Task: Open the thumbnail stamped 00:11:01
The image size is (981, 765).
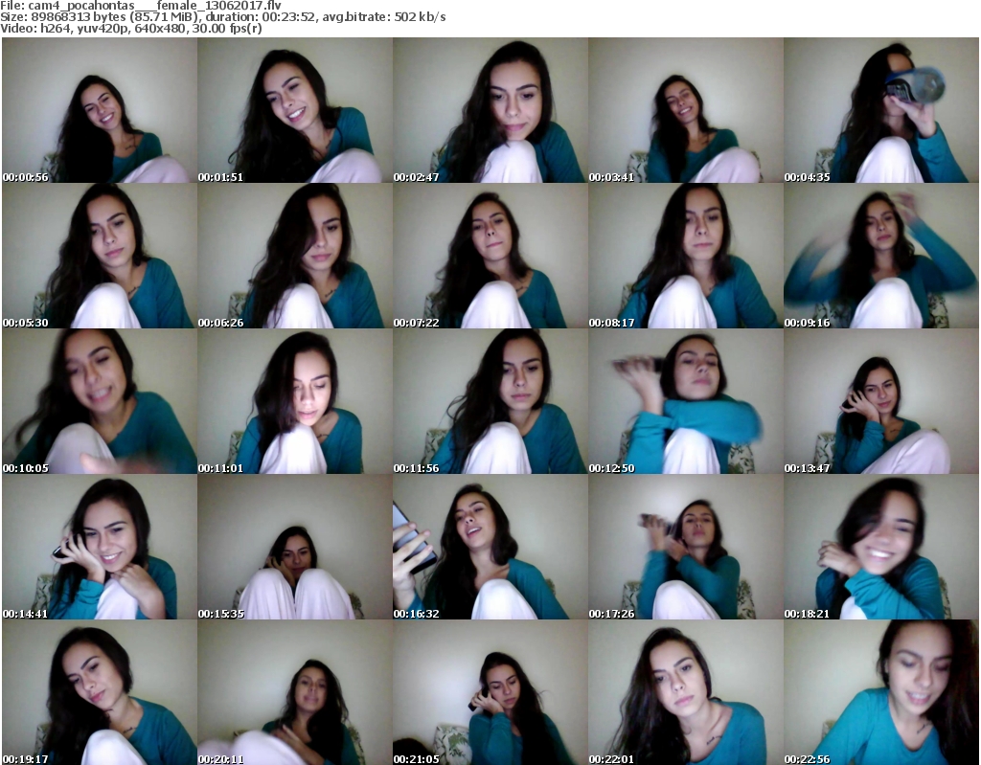Action: click(x=295, y=401)
